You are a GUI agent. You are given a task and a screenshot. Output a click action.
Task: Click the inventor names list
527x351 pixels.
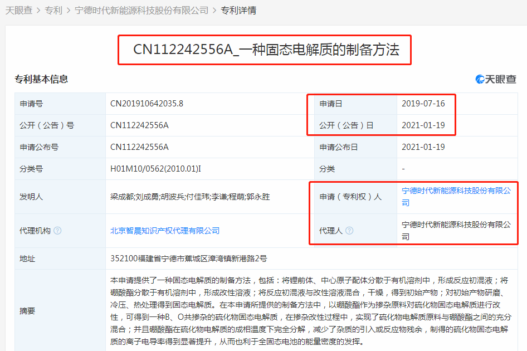[190, 197]
